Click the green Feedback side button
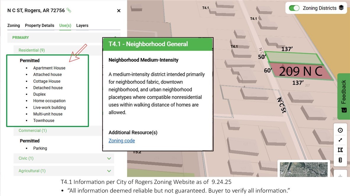The height and width of the screenshot is (196, 350). [x=344, y=92]
